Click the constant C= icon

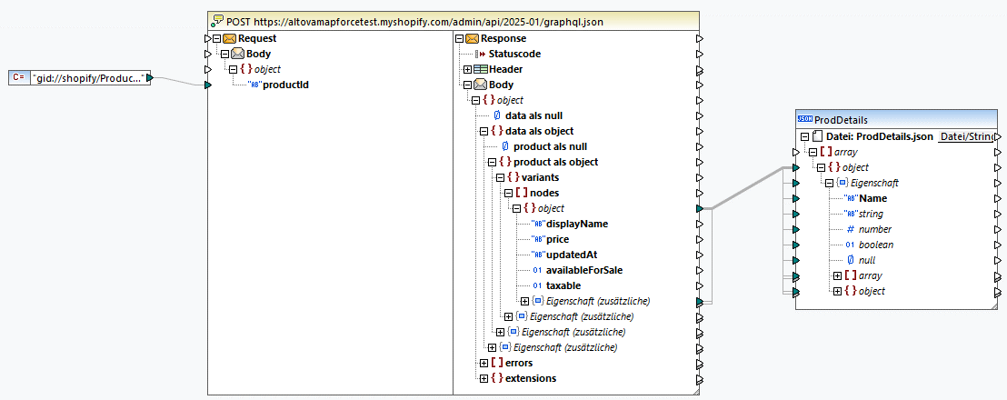pos(18,78)
